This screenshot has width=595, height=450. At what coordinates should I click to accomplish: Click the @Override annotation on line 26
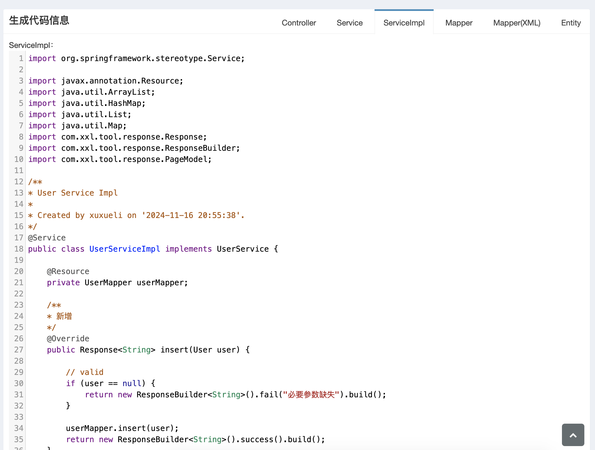click(x=68, y=338)
